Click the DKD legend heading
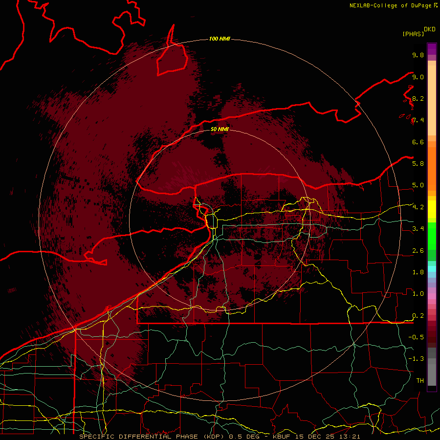Screen dimensions: 440x440 [430, 29]
